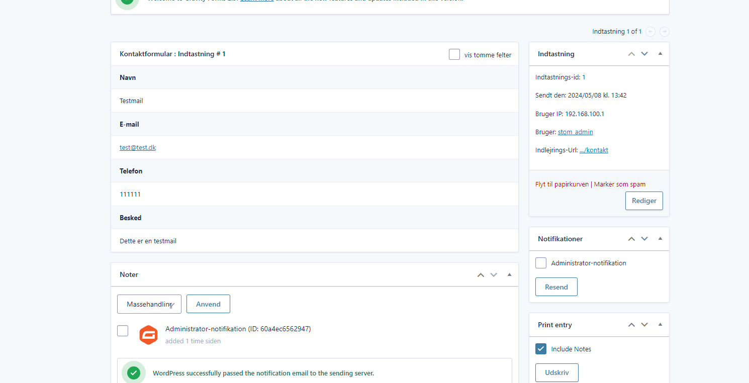Click 'Marker som spam' link
This screenshot has width=749, height=383.
tap(620, 184)
